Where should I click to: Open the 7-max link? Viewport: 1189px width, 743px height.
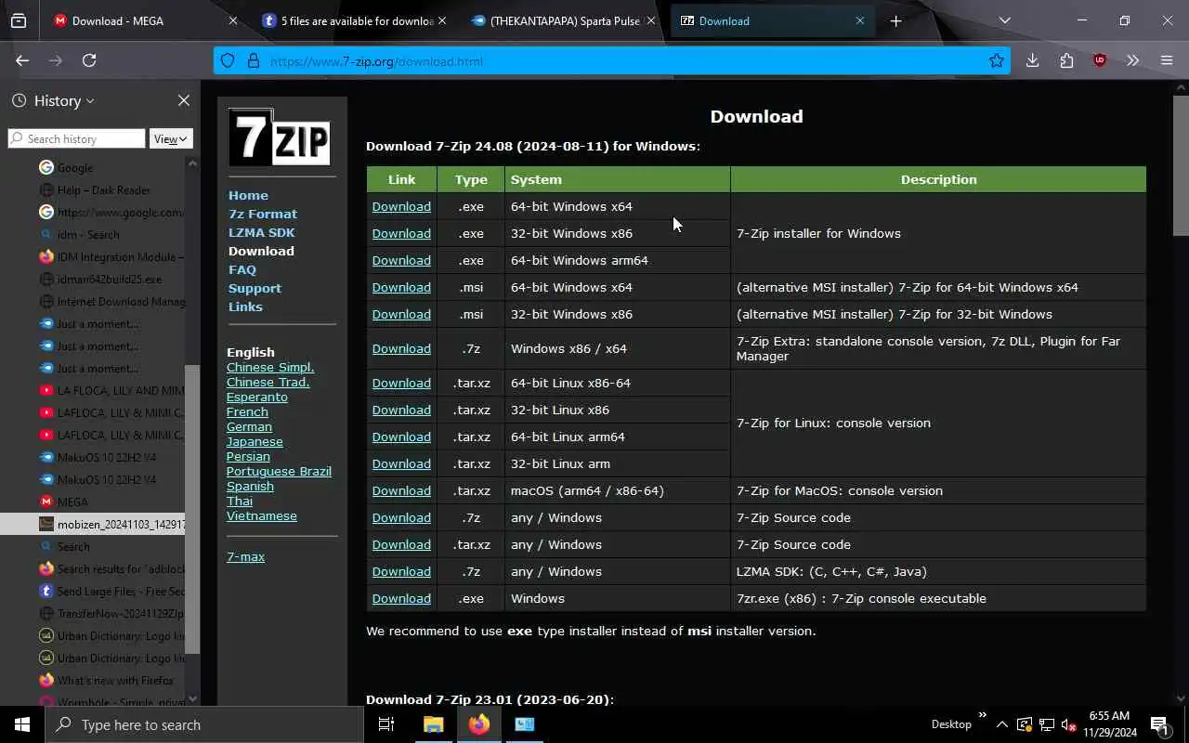[245, 556]
